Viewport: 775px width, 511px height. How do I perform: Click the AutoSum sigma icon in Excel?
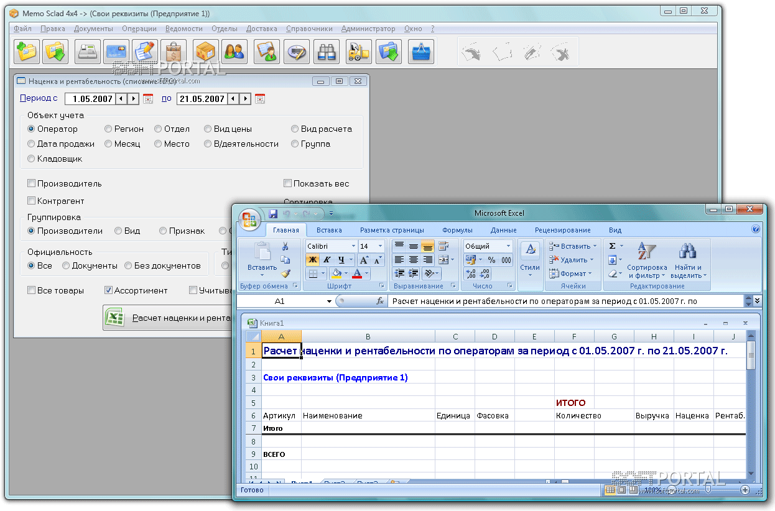click(x=612, y=246)
